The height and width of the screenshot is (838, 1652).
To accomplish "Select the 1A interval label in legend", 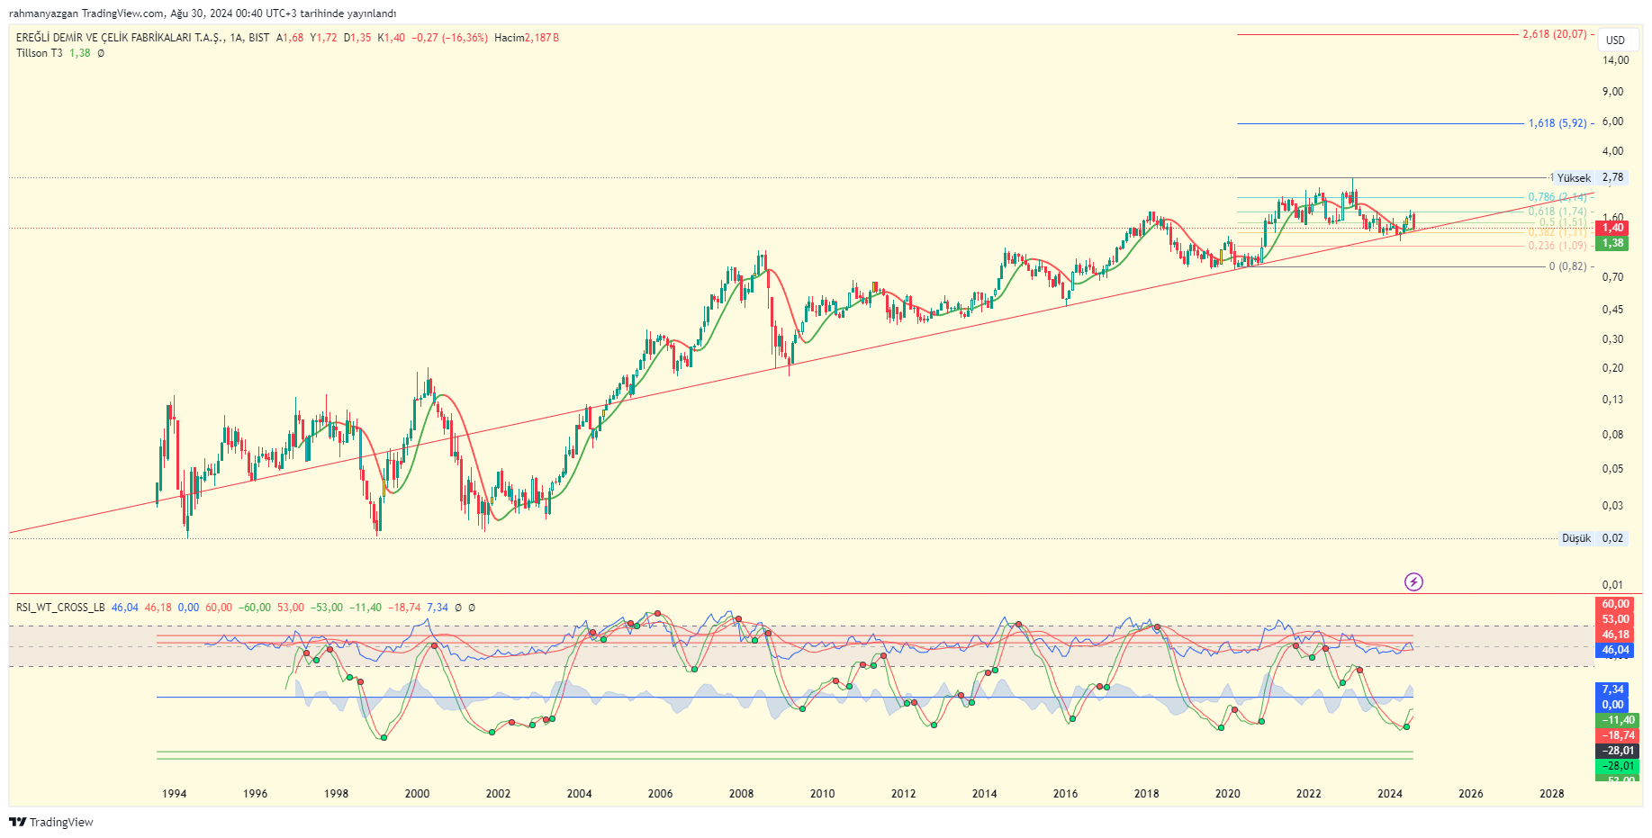I will tap(237, 38).
